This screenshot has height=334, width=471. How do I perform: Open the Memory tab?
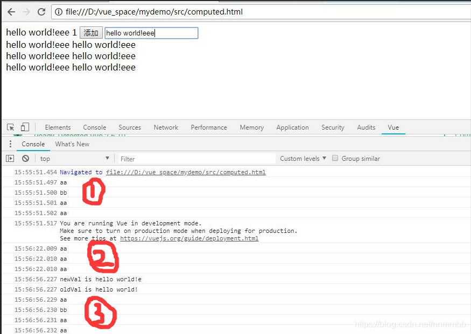pyautogui.click(x=252, y=127)
